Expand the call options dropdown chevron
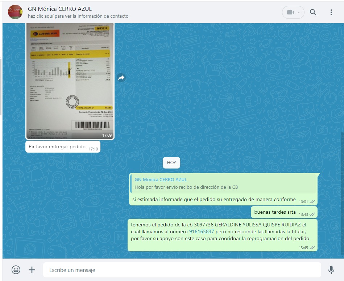 tap(299, 12)
